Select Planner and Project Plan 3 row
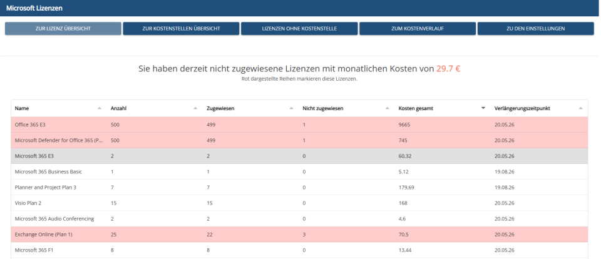The width and height of the screenshot is (601, 259). point(46,187)
